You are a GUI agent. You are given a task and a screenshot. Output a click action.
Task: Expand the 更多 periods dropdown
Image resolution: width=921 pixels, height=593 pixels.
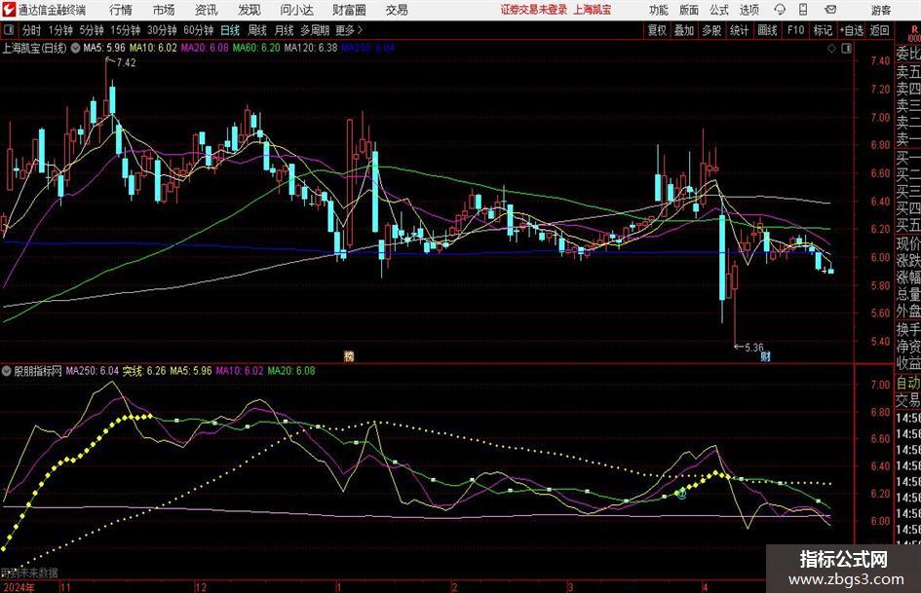coord(349,30)
